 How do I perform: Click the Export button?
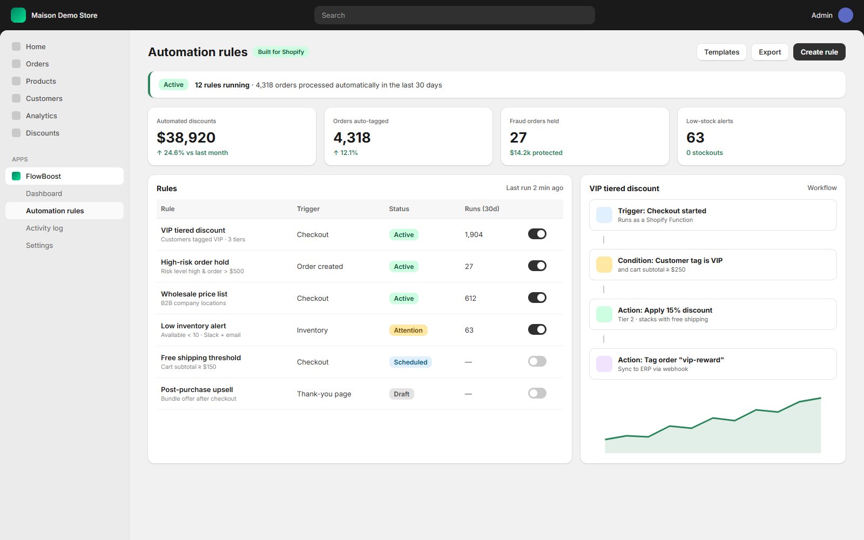click(x=769, y=52)
